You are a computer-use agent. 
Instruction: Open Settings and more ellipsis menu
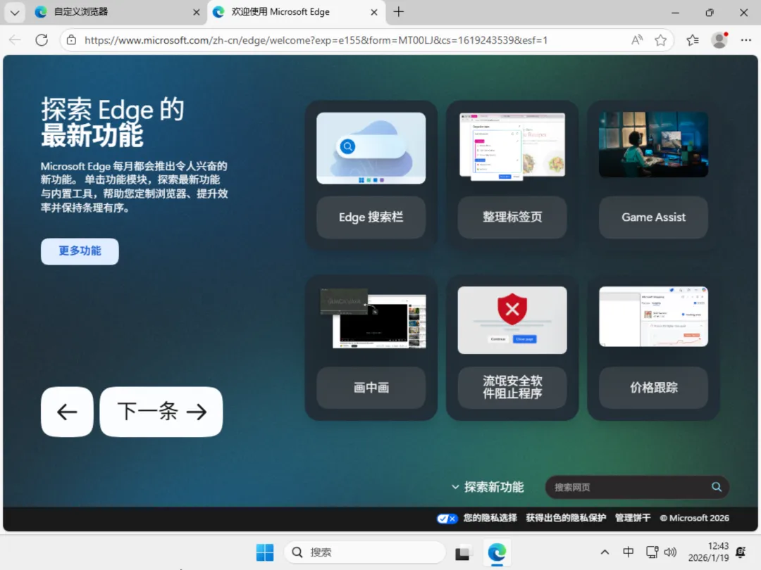click(x=746, y=40)
